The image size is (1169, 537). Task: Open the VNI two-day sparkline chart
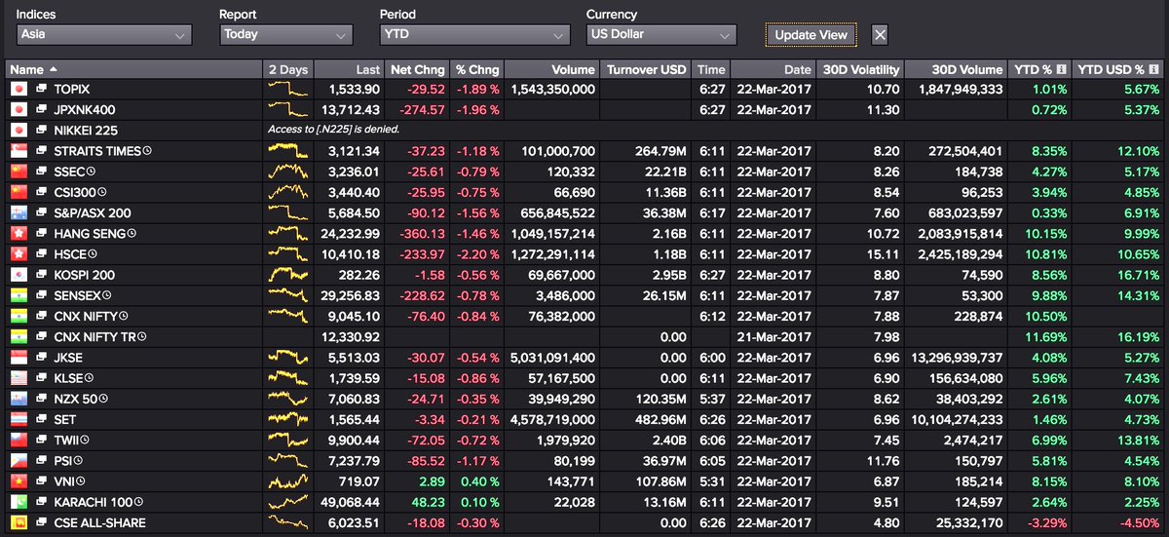(x=288, y=481)
